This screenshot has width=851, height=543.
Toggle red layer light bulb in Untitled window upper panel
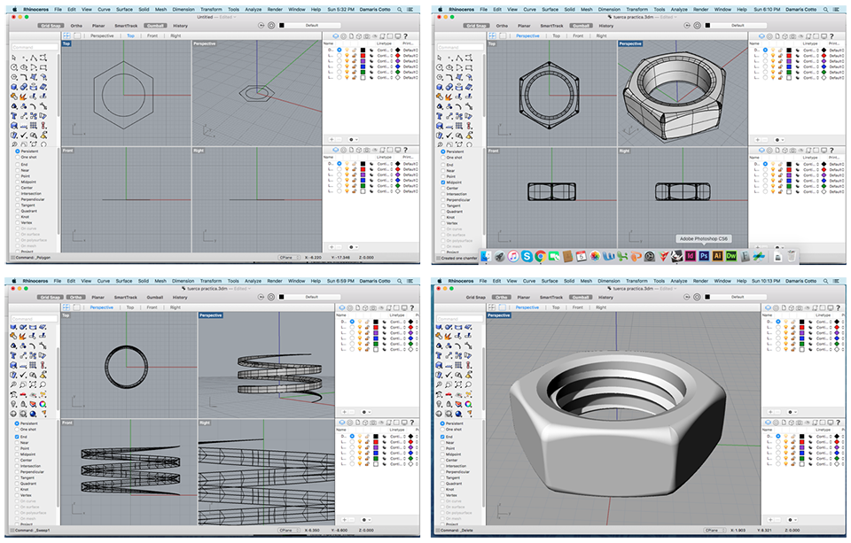click(347, 55)
